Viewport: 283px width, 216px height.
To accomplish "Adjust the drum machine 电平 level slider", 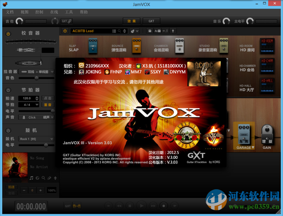I will pyautogui.click(x=36, y=145).
